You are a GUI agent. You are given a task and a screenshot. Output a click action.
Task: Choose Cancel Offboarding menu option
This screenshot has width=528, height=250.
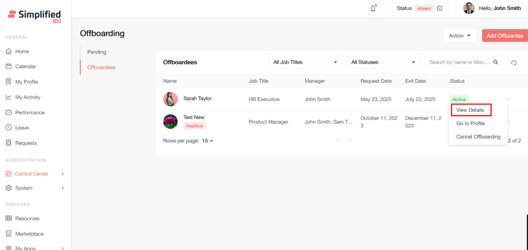point(478,137)
